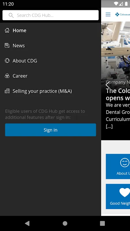This screenshot has width=130, height=231.
Task: Tap the About CDG globe icon
Action: coord(7,61)
